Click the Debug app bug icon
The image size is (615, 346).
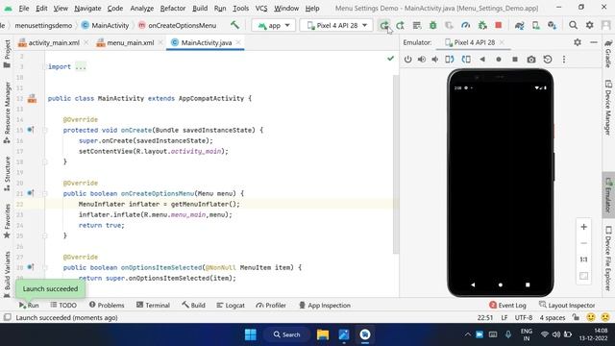point(433,26)
